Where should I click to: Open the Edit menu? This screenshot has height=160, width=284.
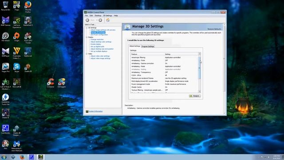pyautogui.click(x=91, y=16)
